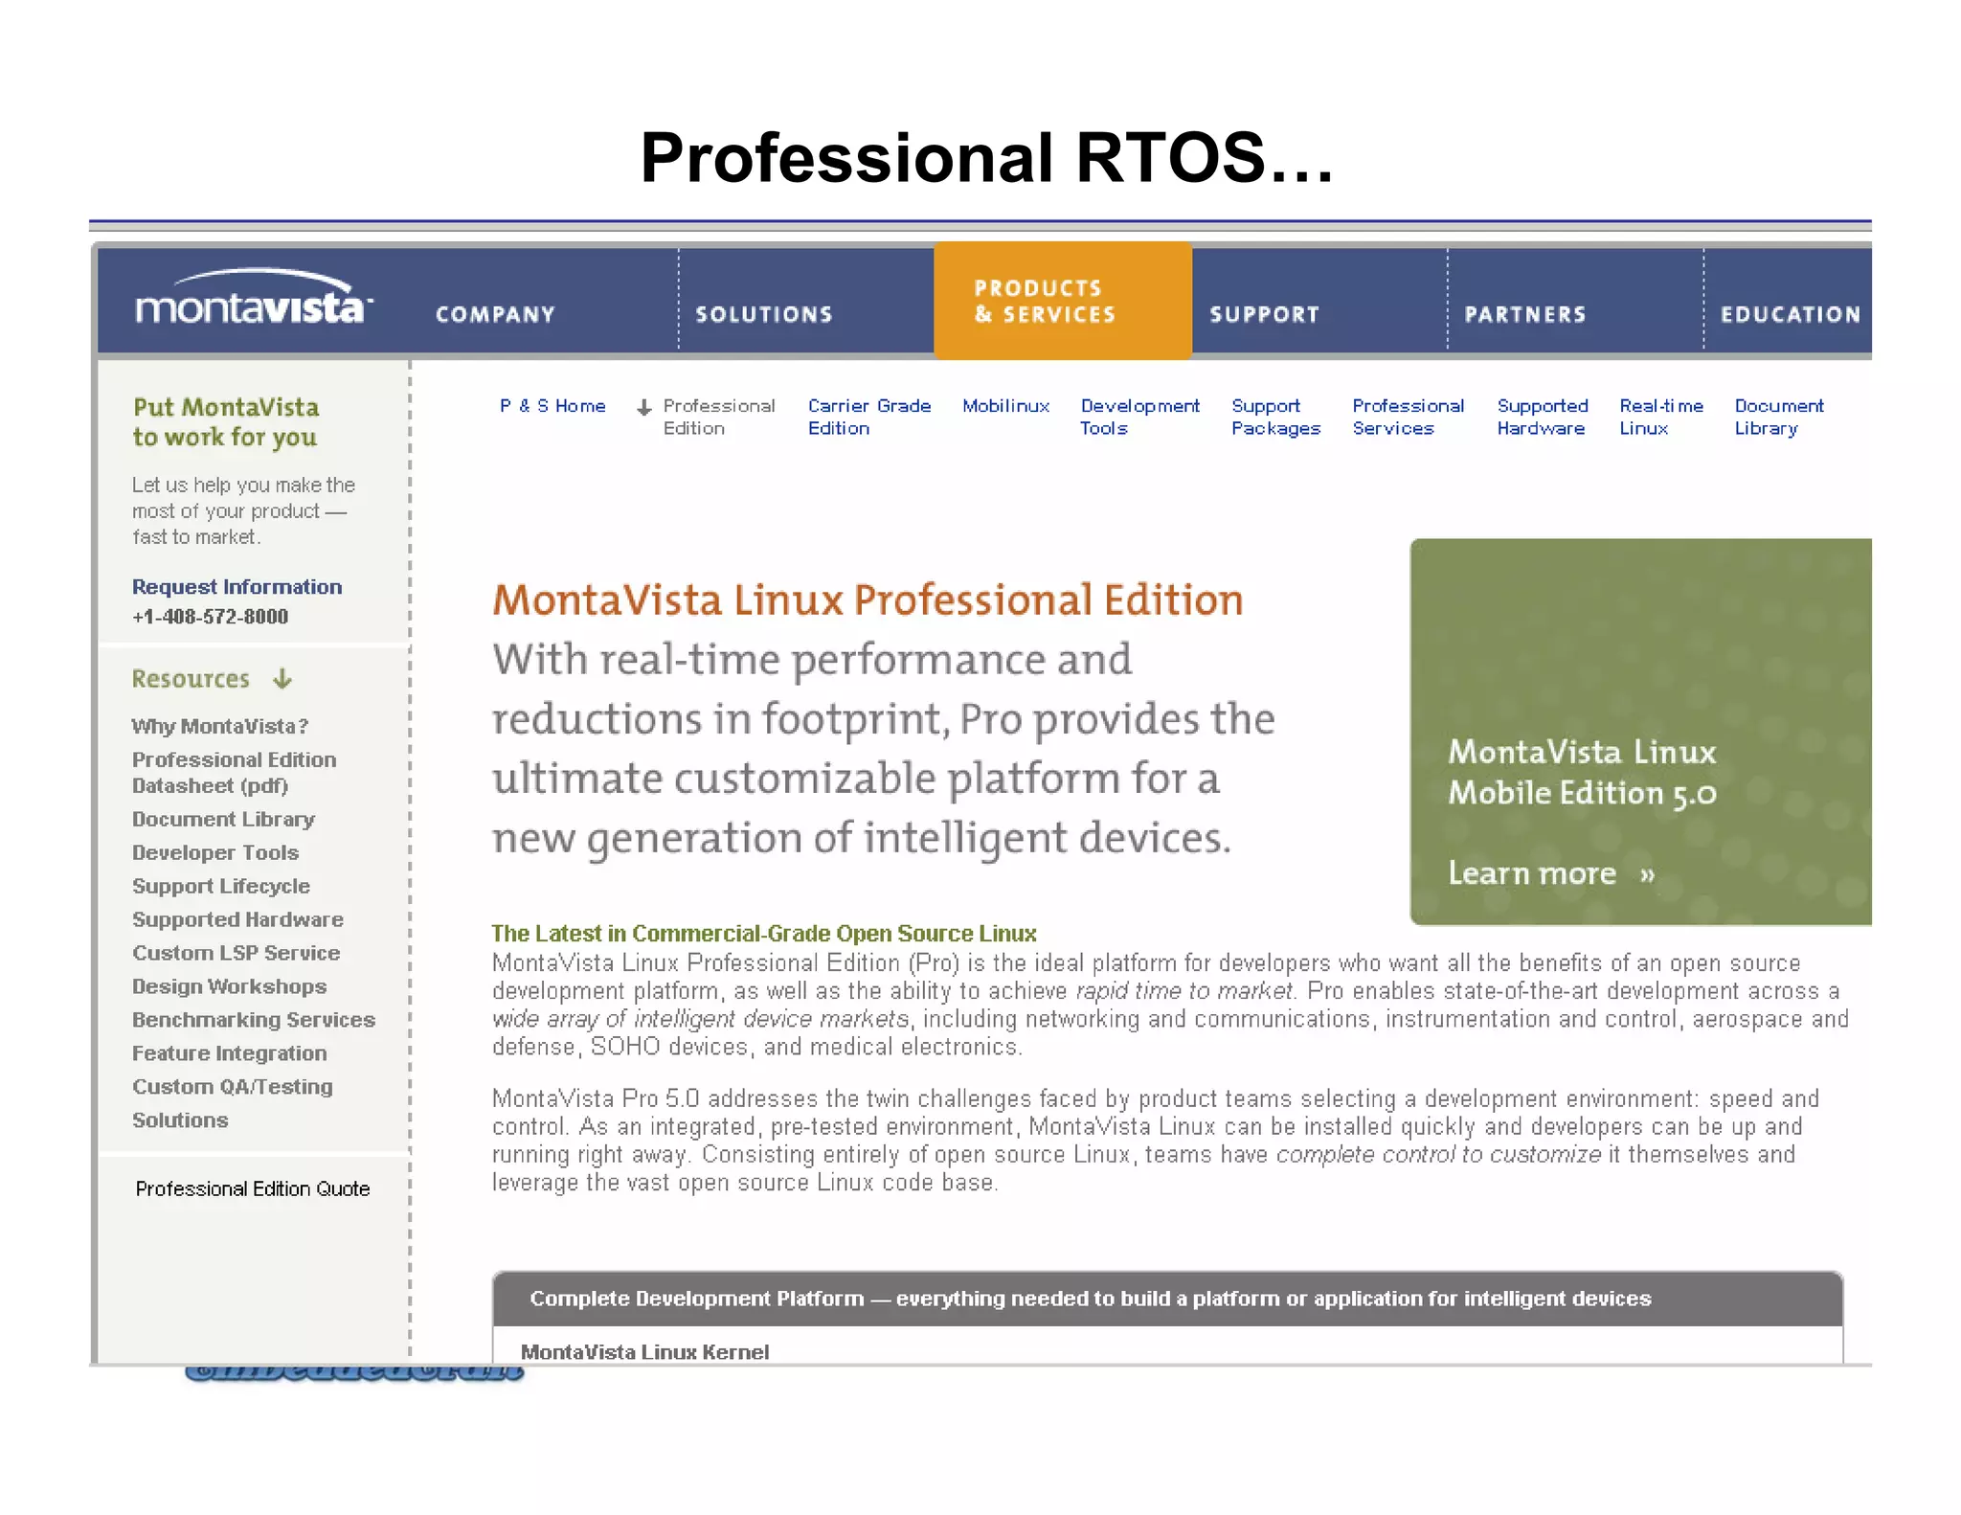Go to P & S Home

tap(552, 406)
